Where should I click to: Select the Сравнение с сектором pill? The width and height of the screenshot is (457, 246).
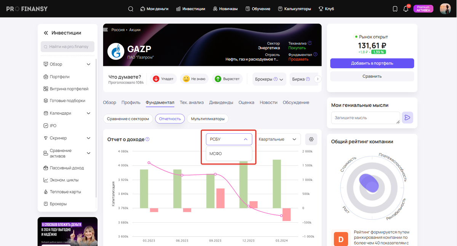pyautogui.click(x=128, y=119)
